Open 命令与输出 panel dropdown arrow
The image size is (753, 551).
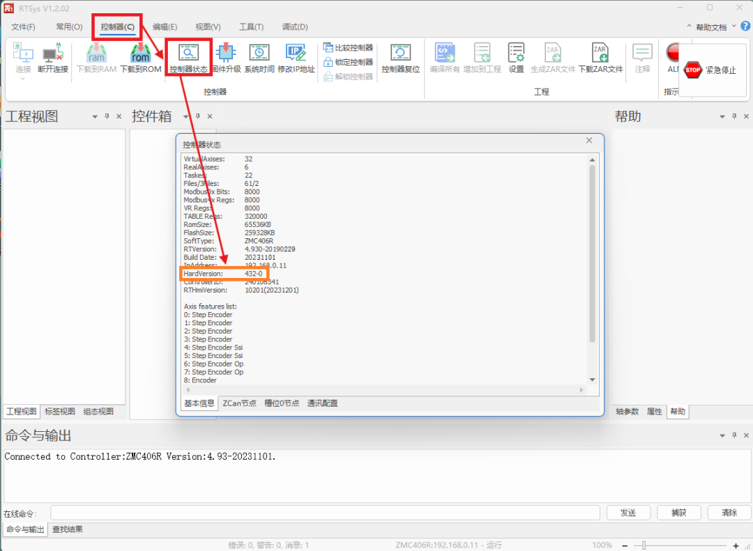pyautogui.click(x=722, y=436)
